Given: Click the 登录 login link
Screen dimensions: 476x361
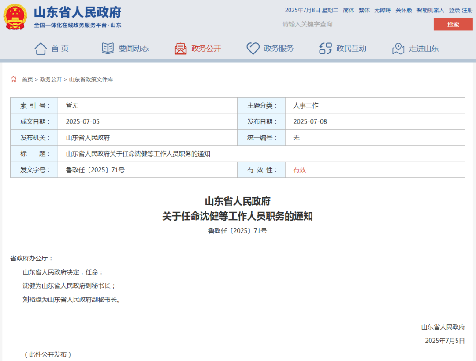Looking at the screenshot, I should pos(454,10).
